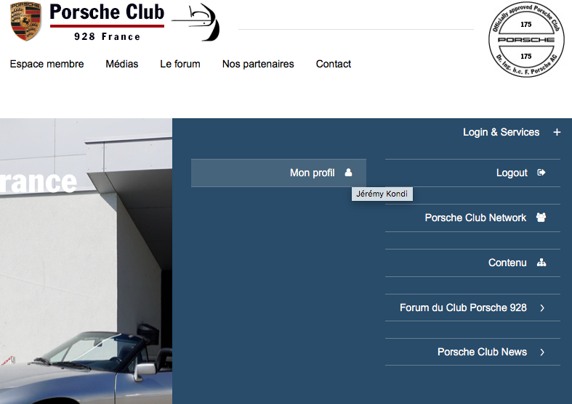Open the Médias menu
The image size is (572, 404).
click(x=122, y=64)
